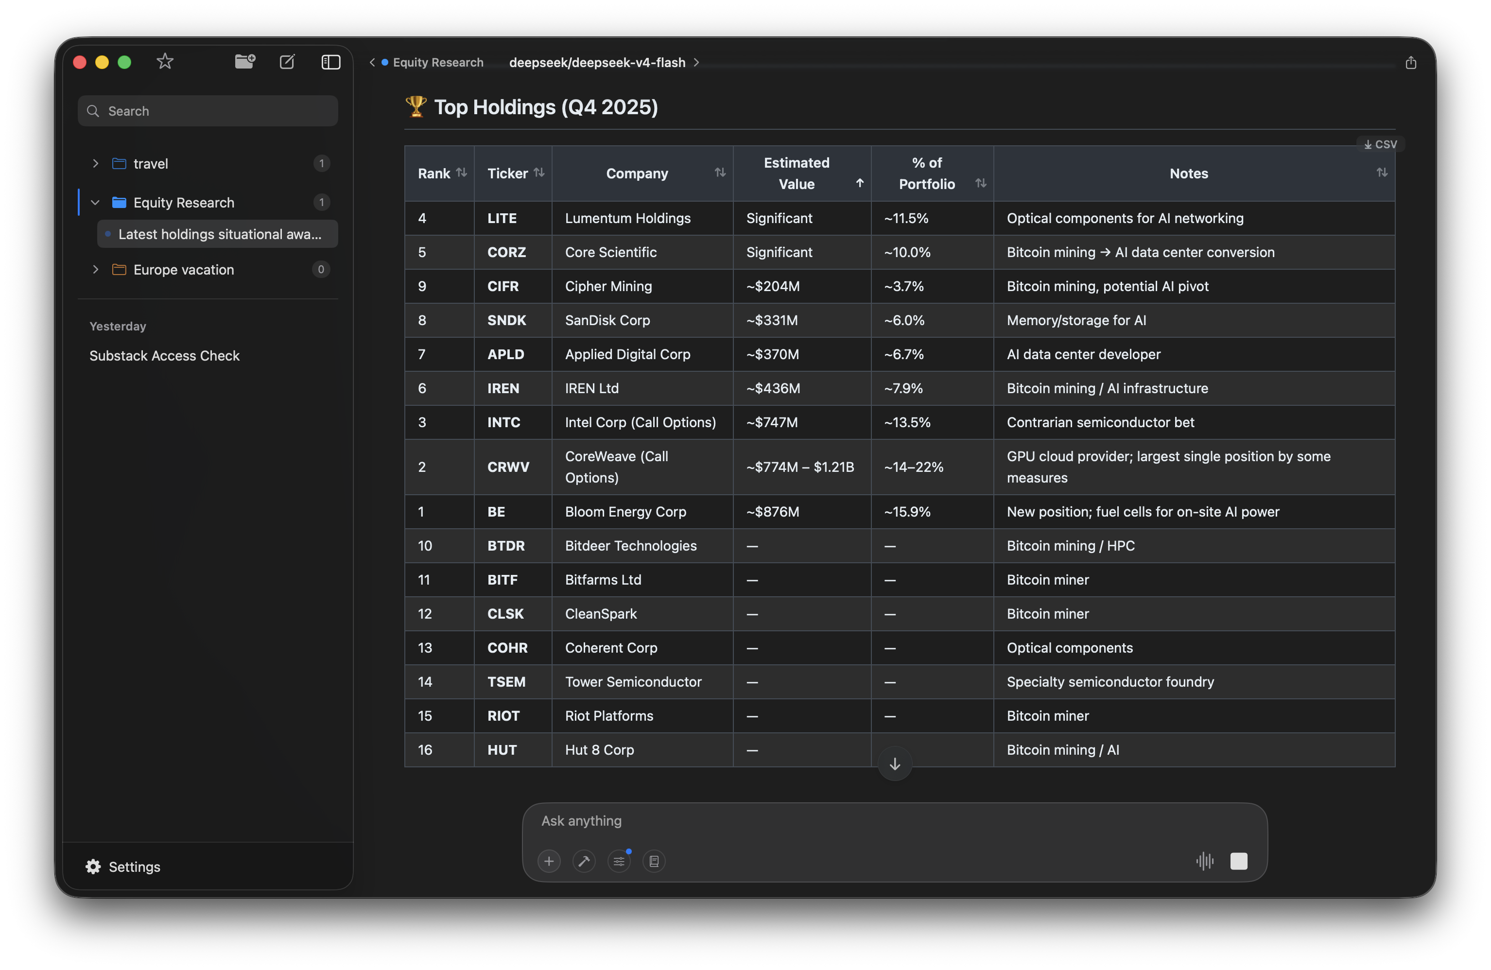Click the Top Holdings (Q4 2025) heading
This screenshot has height=970, width=1491.
(546, 107)
